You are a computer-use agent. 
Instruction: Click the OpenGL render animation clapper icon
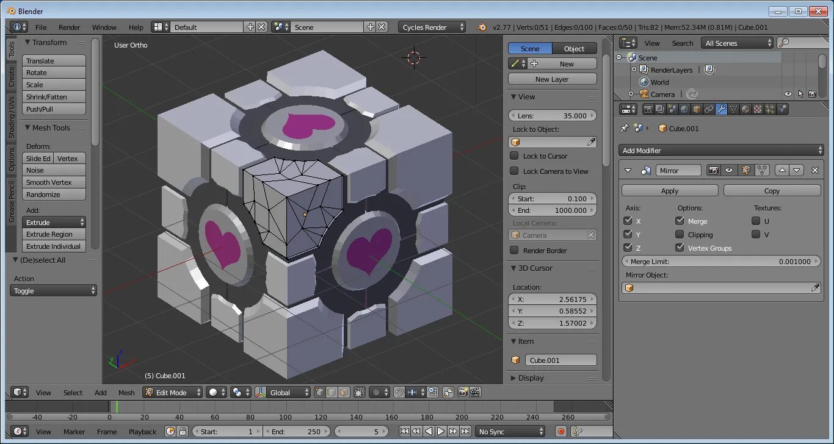click(475, 392)
